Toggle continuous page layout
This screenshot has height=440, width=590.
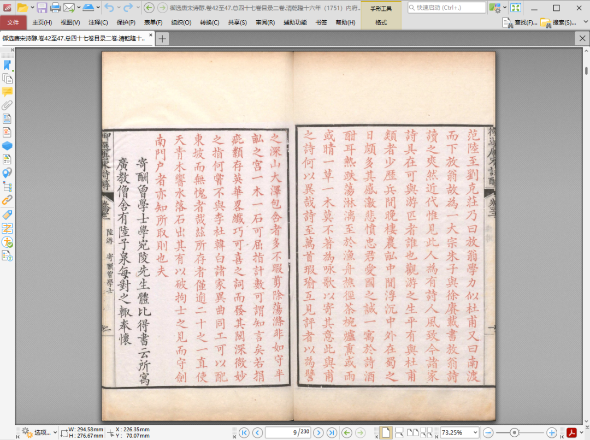click(x=399, y=432)
